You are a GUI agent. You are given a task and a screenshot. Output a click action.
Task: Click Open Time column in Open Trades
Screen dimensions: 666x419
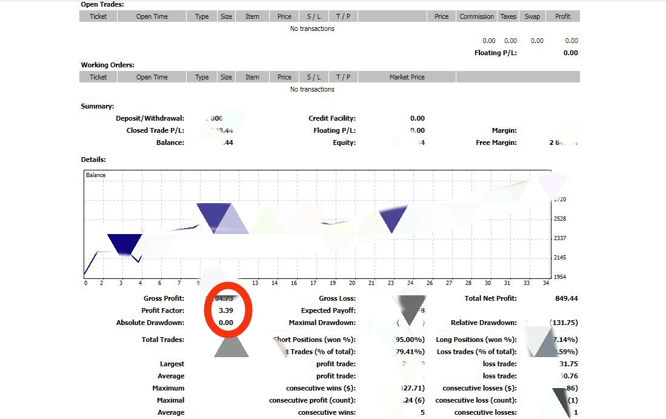152,16
